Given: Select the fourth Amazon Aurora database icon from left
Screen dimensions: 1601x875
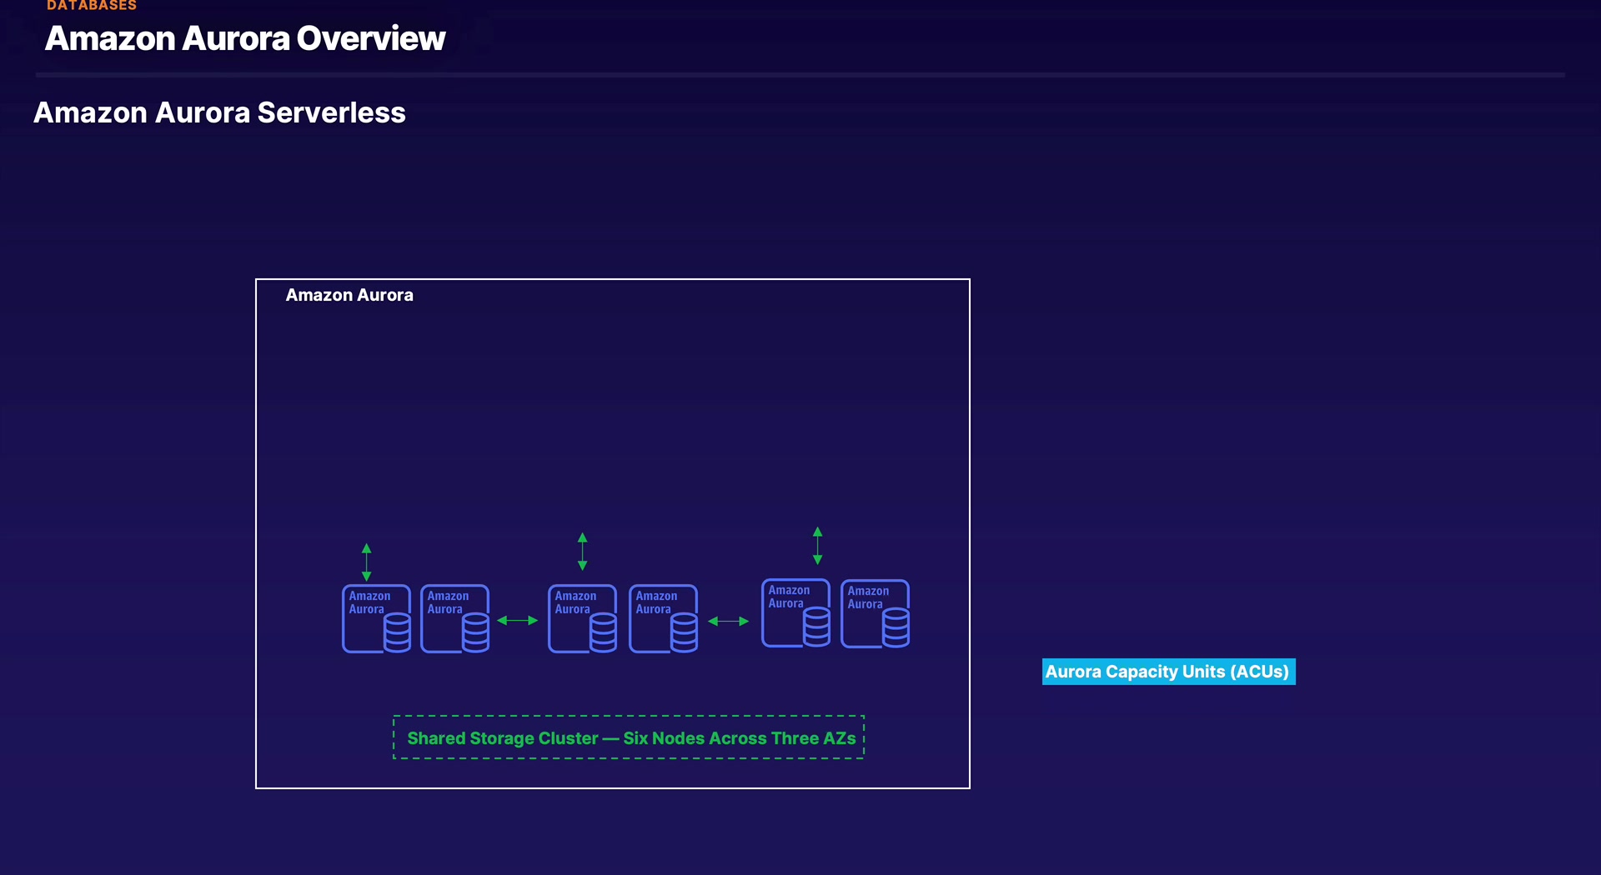Looking at the screenshot, I should [664, 618].
